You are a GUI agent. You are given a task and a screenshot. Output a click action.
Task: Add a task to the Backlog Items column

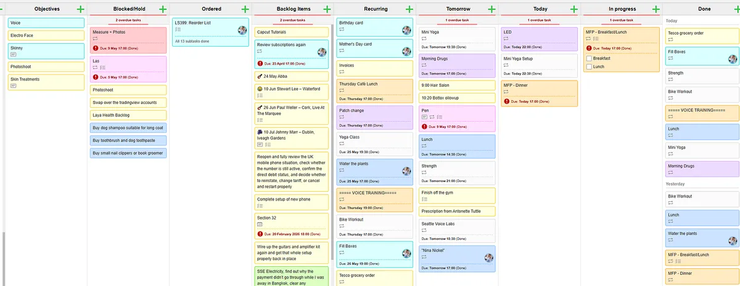(327, 9)
